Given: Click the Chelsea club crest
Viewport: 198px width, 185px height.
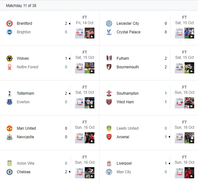Looking at the screenshot, I should tap(10, 172).
